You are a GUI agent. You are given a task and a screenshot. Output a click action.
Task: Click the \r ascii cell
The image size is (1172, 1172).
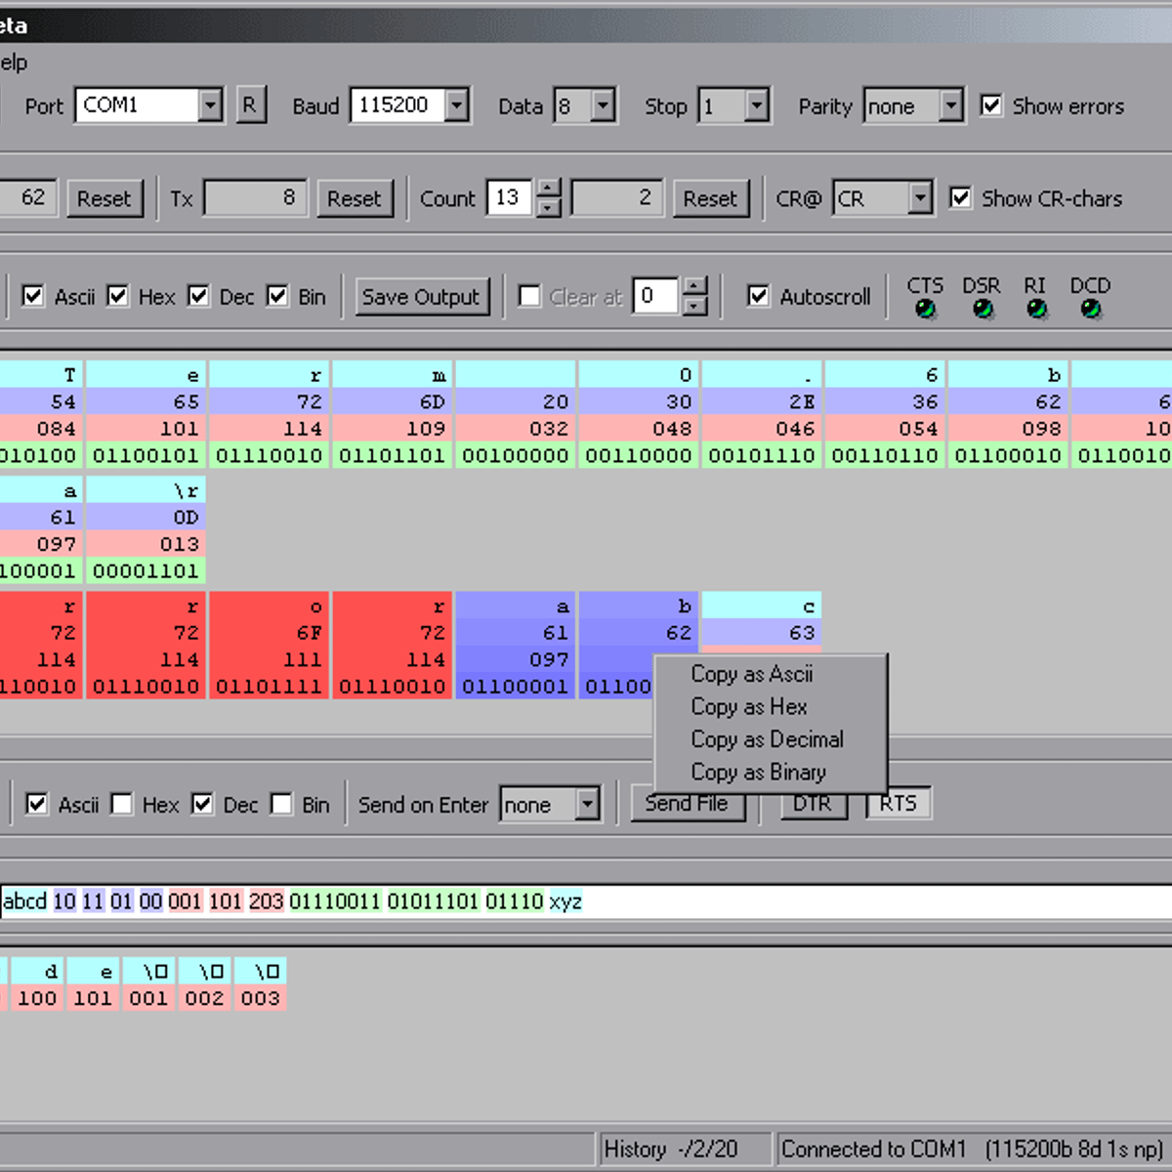coord(146,490)
